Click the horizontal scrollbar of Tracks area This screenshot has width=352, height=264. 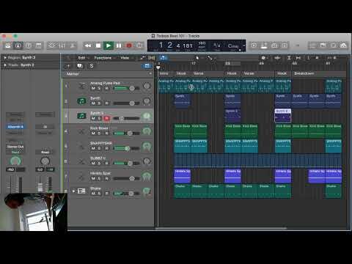pos(221,229)
